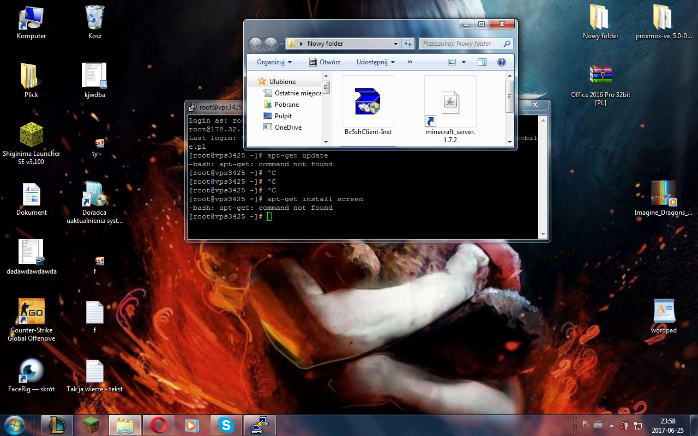Viewport: 698px width, 436px height.
Task: Show more toolbar commands via chevron
Action: 410,62
